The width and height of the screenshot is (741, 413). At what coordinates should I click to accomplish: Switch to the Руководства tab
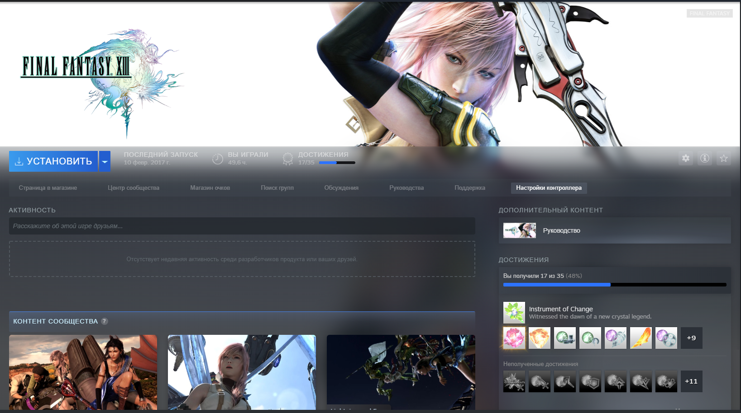point(406,188)
